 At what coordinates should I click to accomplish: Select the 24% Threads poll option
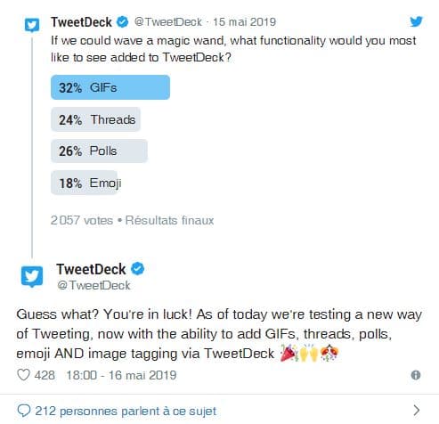click(95, 119)
